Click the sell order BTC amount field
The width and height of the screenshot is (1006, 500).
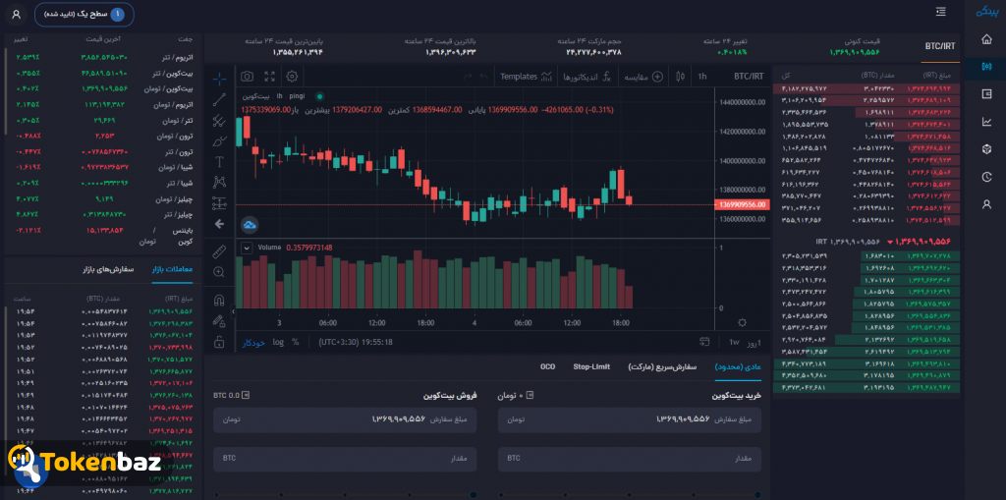click(x=345, y=459)
